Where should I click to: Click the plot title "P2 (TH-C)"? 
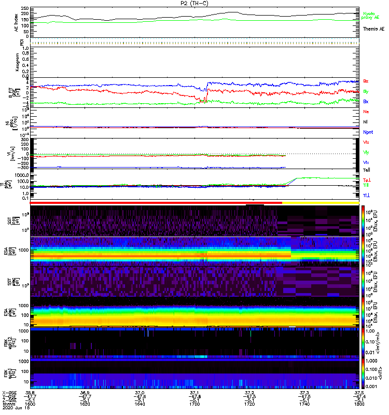point(194,3)
